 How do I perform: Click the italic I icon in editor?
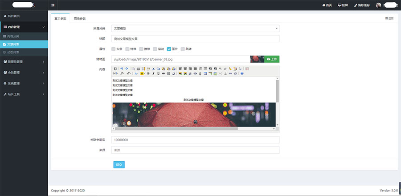tap(153, 73)
